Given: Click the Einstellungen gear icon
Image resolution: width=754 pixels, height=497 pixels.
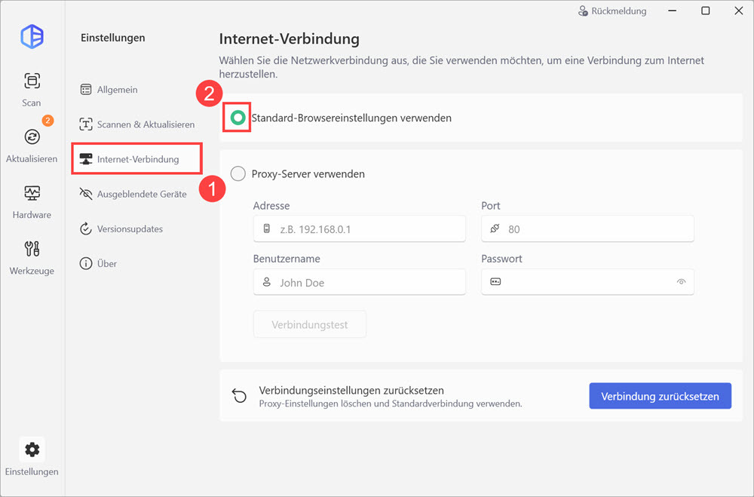Looking at the screenshot, I should pos(32,449).
